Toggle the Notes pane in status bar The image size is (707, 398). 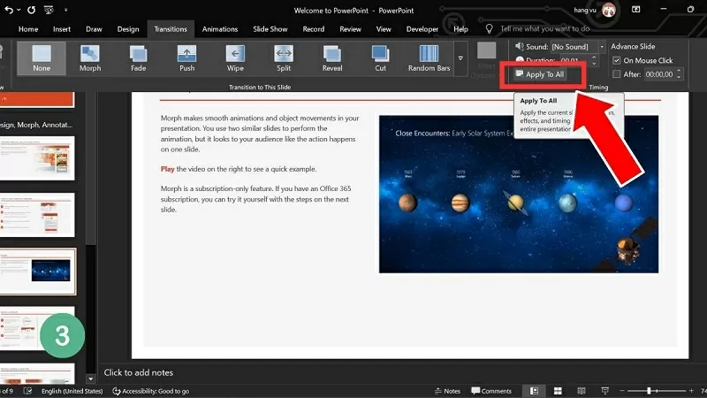coord(446,390)
